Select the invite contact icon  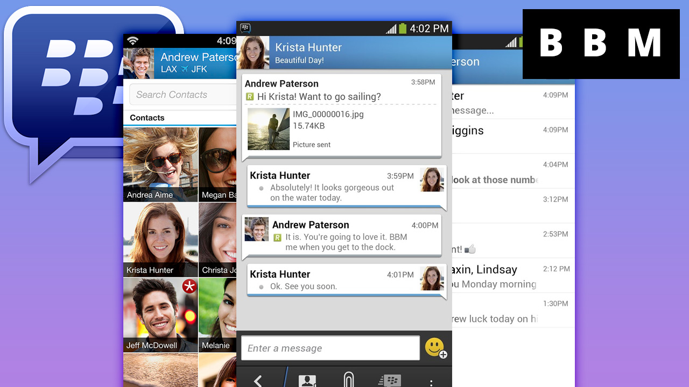coord(307,381)
